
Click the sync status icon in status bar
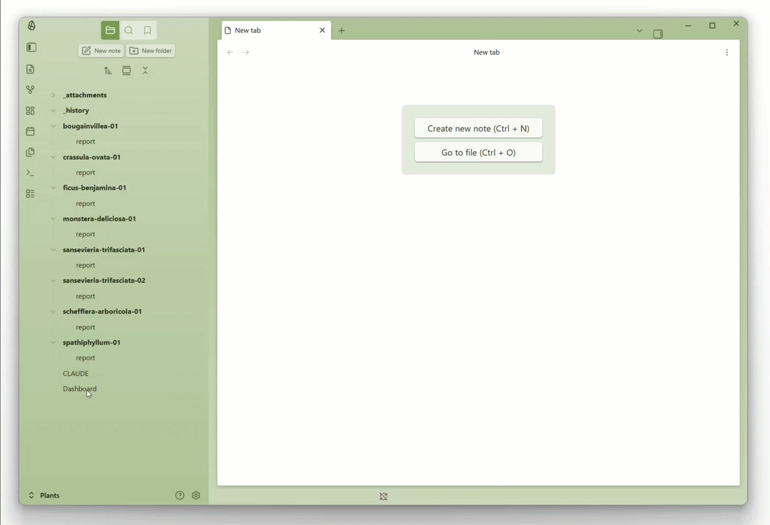383,497
